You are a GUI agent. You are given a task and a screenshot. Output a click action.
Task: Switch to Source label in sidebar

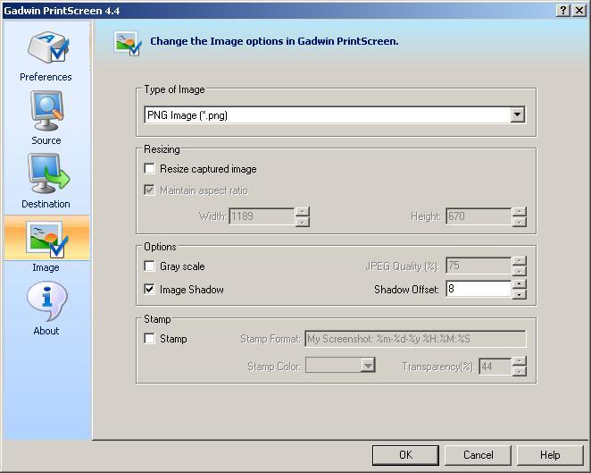(46, 140)
